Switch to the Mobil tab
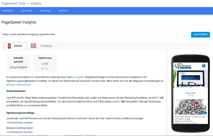The height and width of the screenshot is (136, 213). coord(15,46)
